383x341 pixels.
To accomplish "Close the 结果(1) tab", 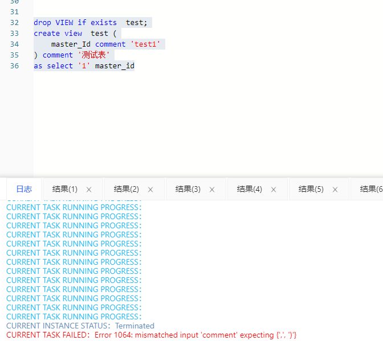I will [89, 190].
